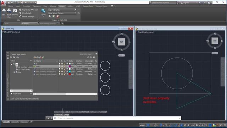
Task: Expand the Xref filter tree node
Action: coord(14,72)
